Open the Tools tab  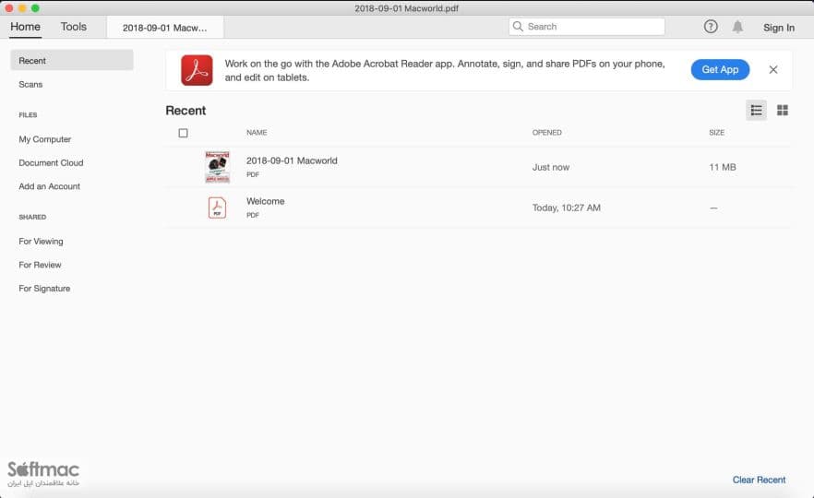coord(74,27)
